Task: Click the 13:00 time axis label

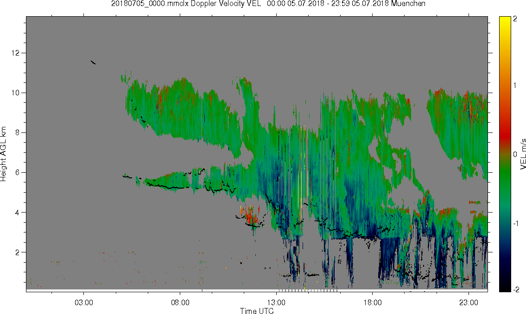Action: [x=276, y=302]
